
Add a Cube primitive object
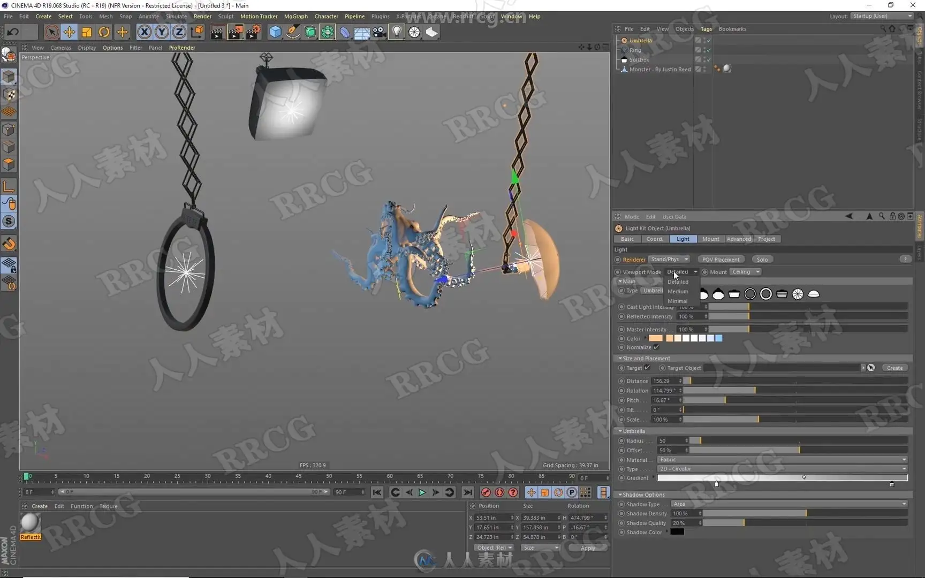click(275, 32)
